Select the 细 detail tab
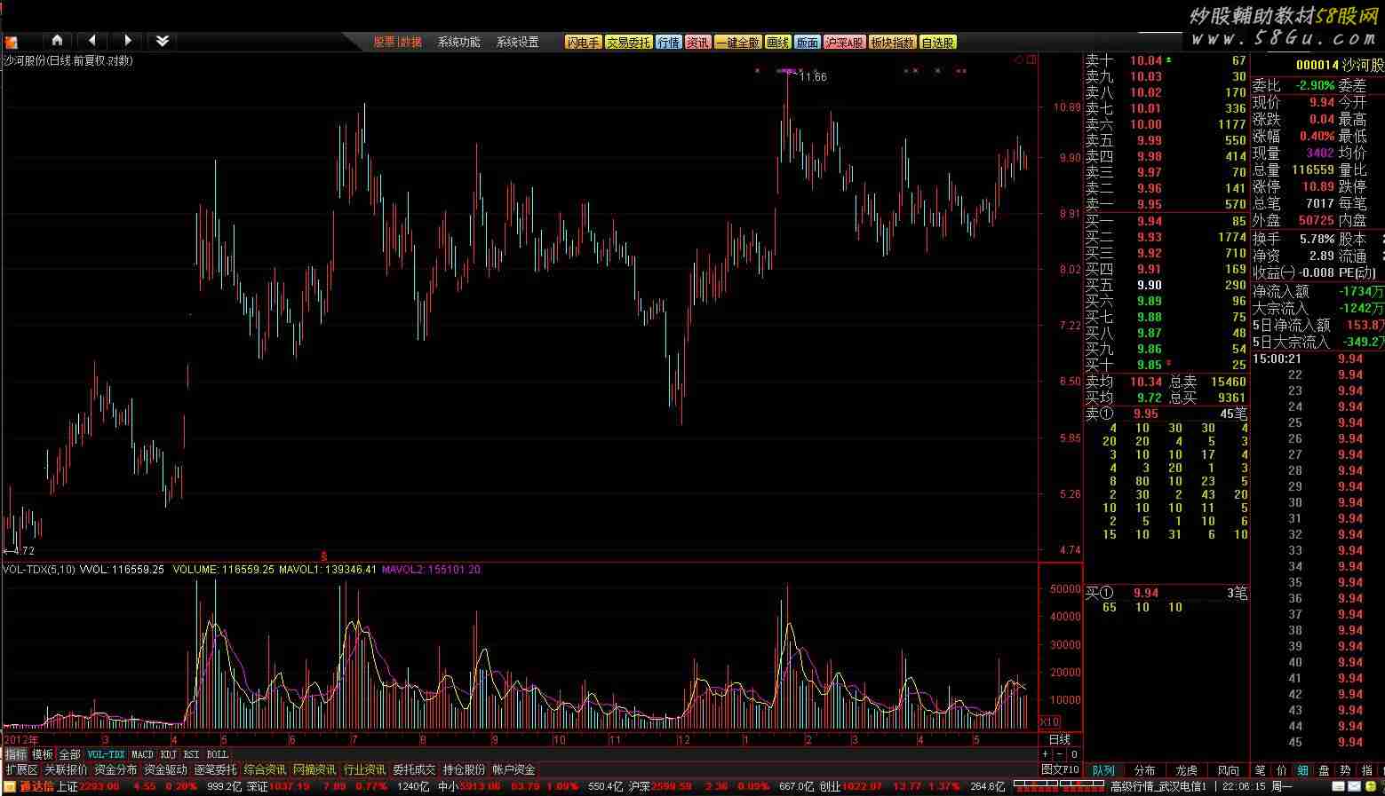 pos(1302,770)
